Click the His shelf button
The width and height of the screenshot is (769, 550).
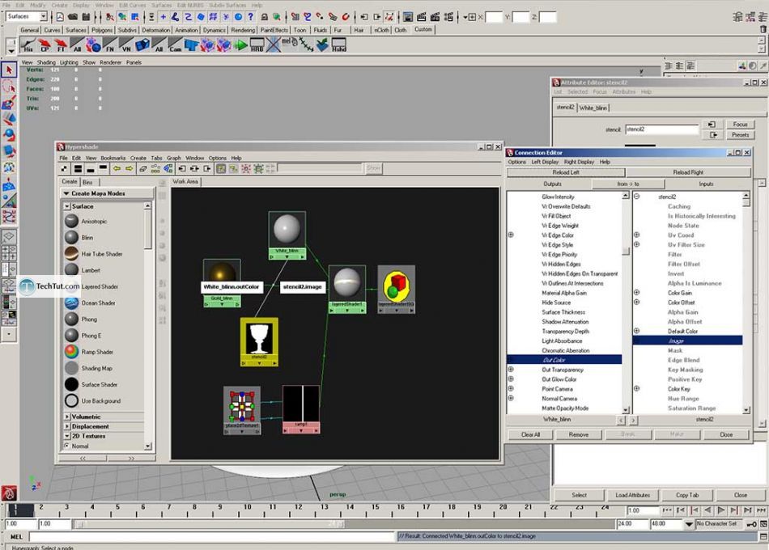coord(28,45)
